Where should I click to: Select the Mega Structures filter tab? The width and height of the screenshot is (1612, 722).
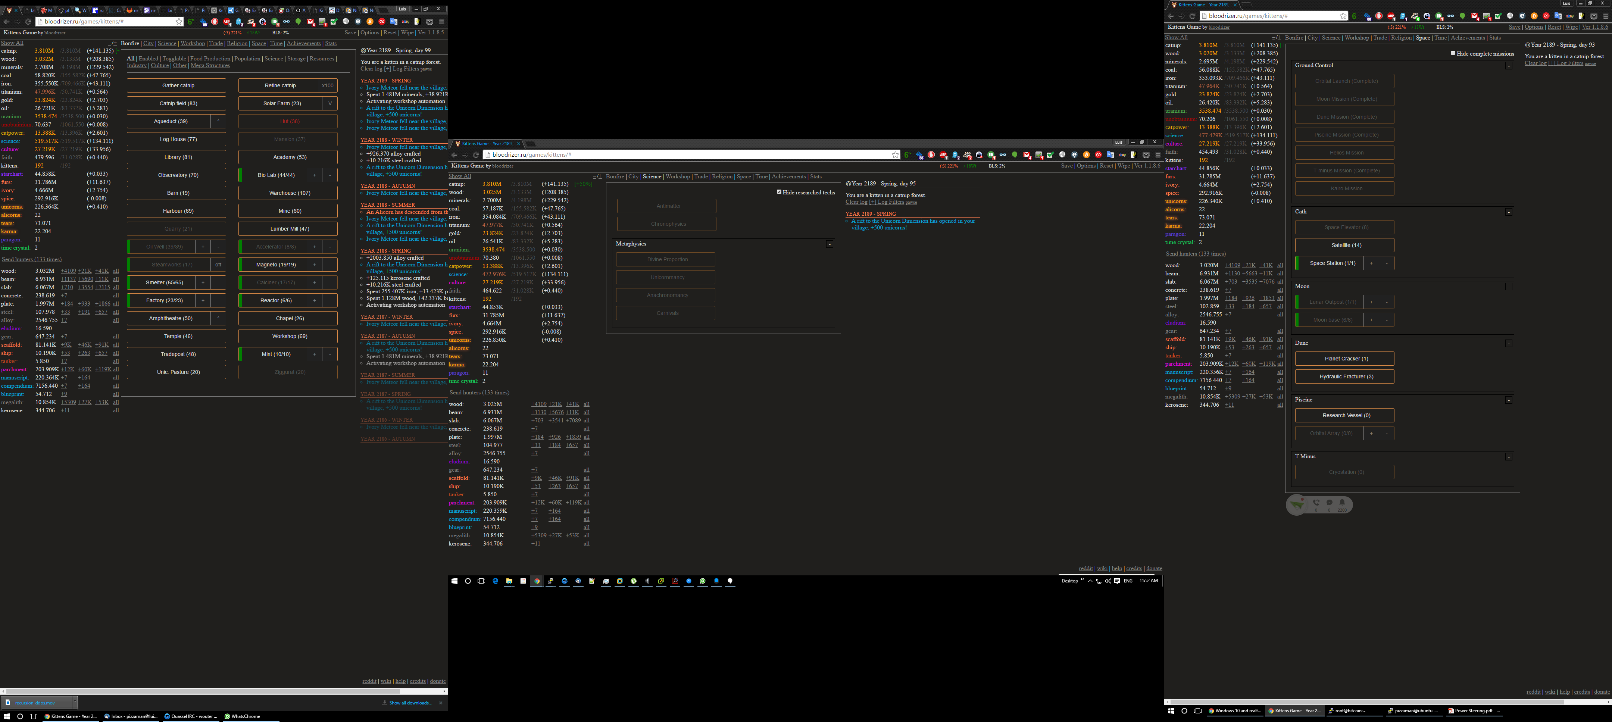pos(210,66)
